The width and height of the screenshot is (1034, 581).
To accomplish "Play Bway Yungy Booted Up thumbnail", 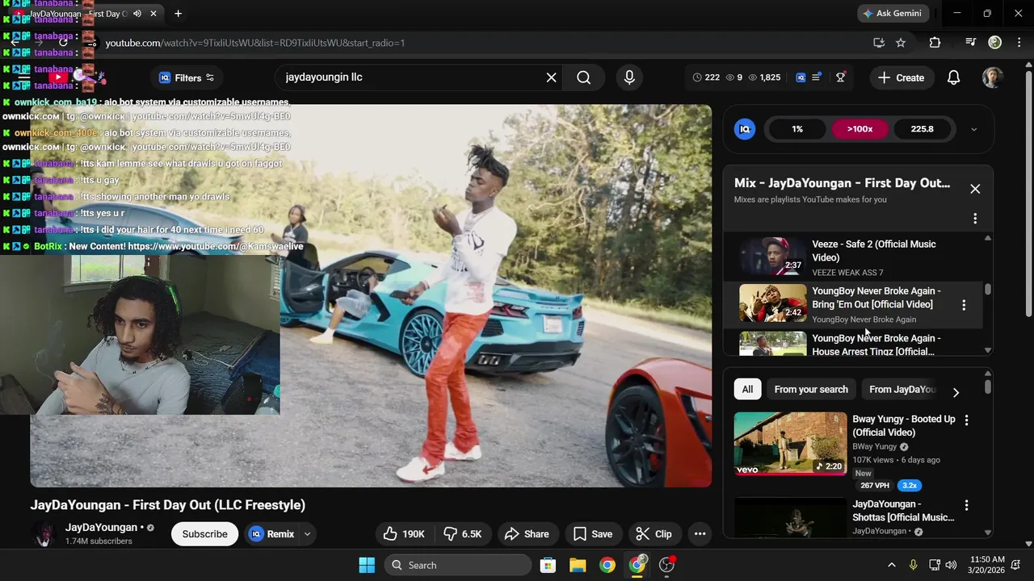I will (x=790, y=444).
